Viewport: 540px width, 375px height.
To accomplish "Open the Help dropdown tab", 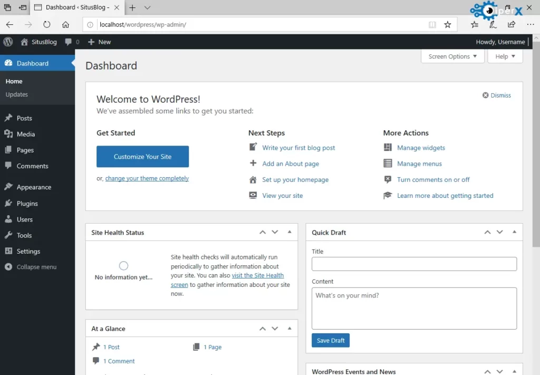I will (x=505, y=56).
